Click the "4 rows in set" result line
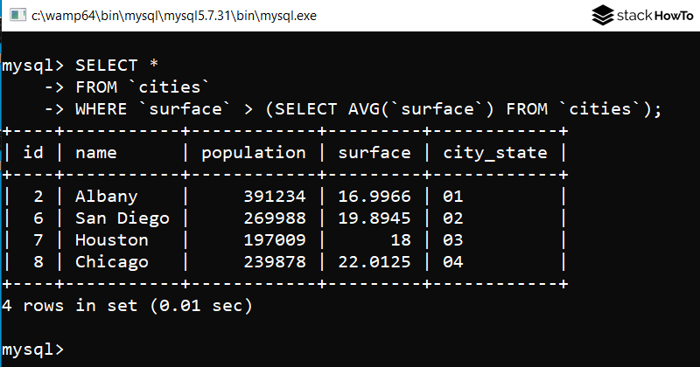The image size is (700, 367). pyautogui.click(x=127, y=306)
